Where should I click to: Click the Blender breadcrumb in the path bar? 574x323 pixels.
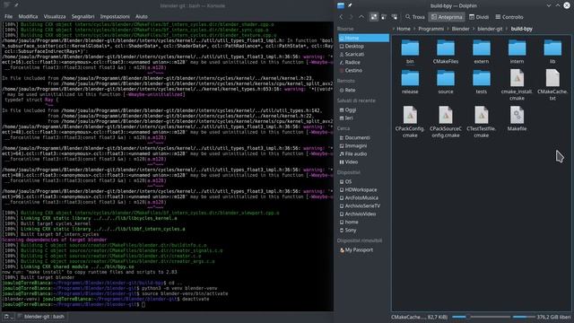pyautogui.click(x=460, y=29)
